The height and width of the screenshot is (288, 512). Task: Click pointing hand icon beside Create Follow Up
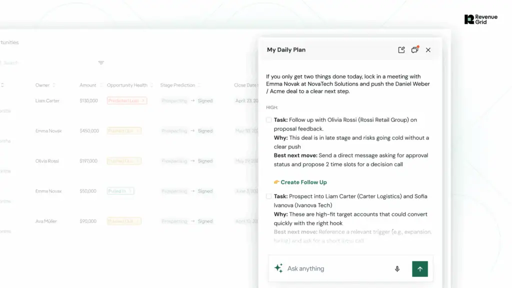click(276, 182)
